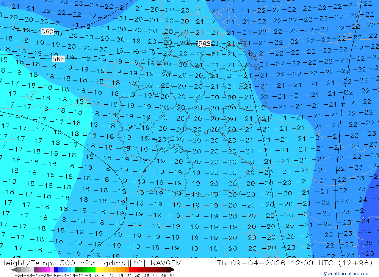This screenshot has height=277, width=379.
Task: Click the 568 contour label over the western sea area
Action: pyautogui.click(x=58, y=59)
